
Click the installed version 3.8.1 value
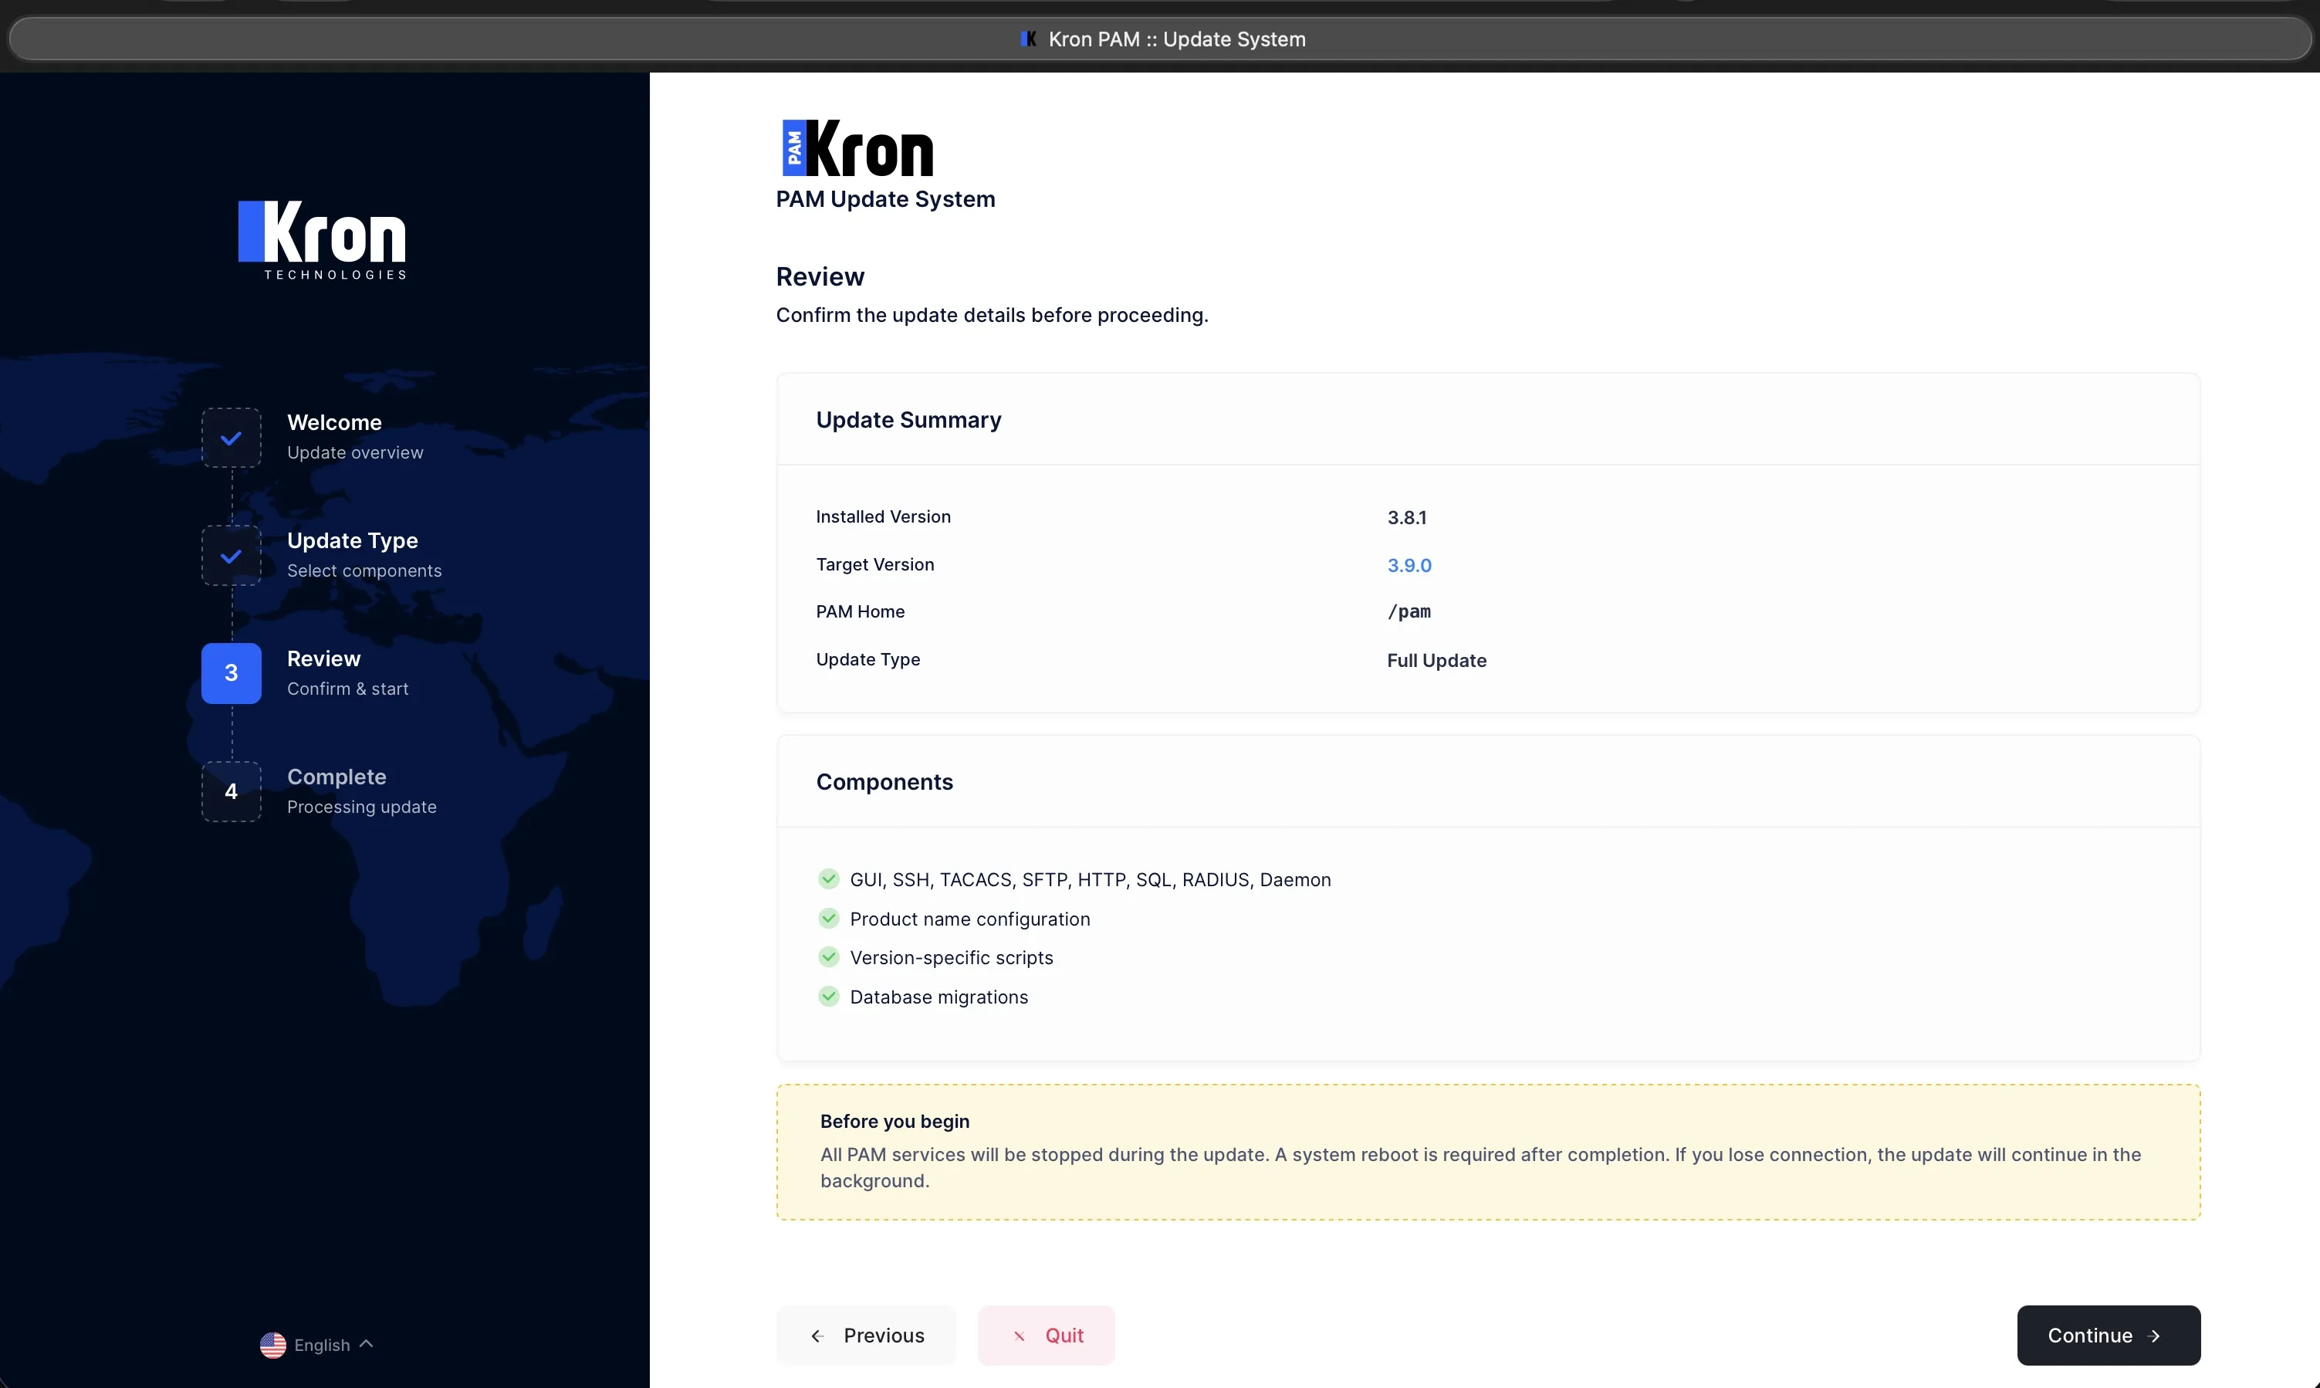click(x=1406, y=517)
